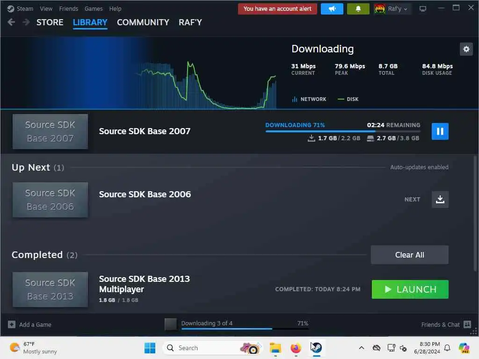Screen dimensions: 479x359
Task: Click the download throughput graph
Action: 206,86
